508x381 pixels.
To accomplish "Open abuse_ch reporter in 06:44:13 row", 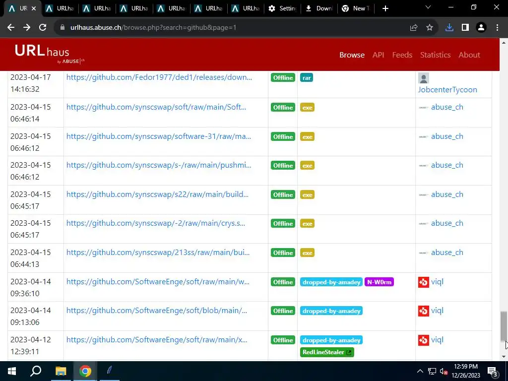I will [447, 252].
